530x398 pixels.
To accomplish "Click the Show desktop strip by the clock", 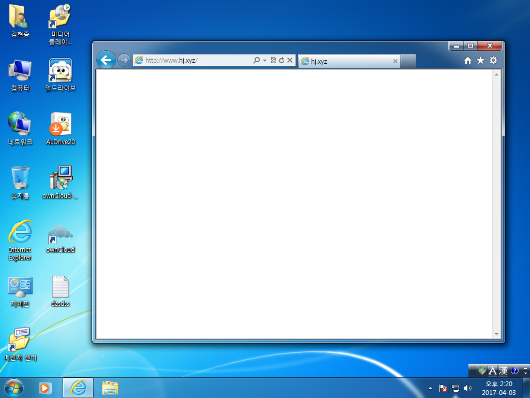I will (x=526, y=388).
